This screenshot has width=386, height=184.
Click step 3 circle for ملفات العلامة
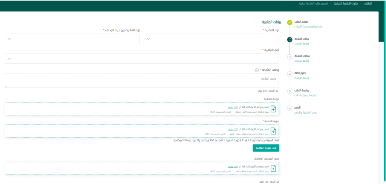pyautogui.click(x=289, y=57)
